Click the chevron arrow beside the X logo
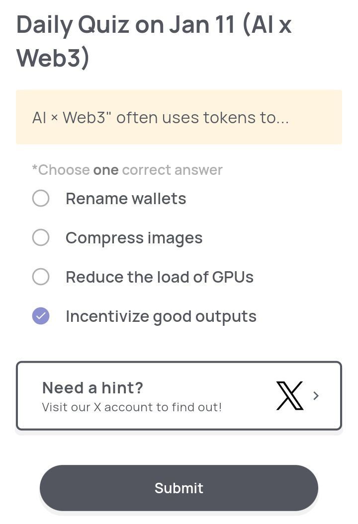This screenshot has height=524, width=358. [x=317, y=396]
